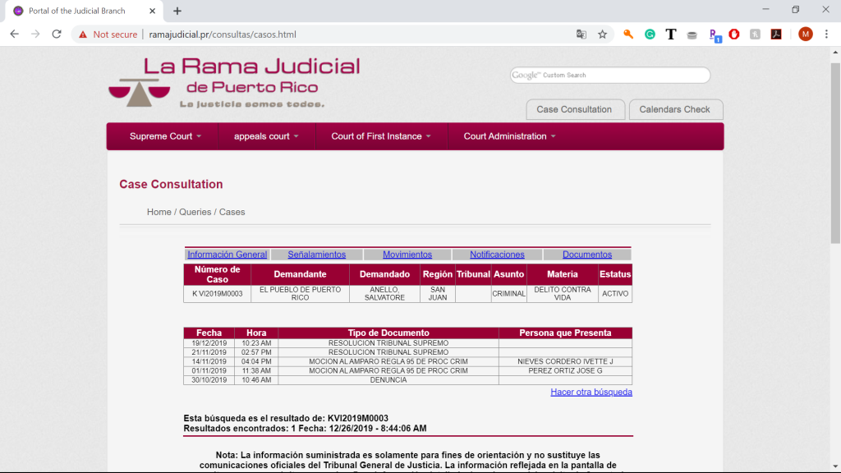Select the Documentos tab
This screenshot has width=841, height=473.
[587, 255]
